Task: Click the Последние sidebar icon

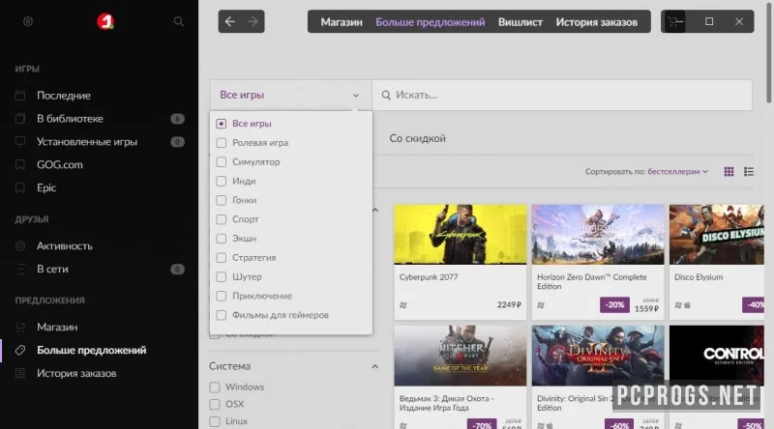Action: coord(20,95)
